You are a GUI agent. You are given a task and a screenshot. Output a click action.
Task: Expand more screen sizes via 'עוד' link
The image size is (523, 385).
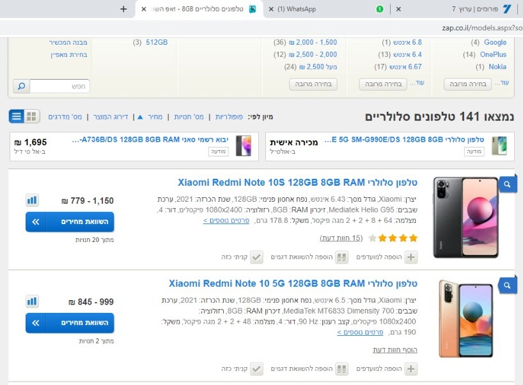tap(418, 82)
